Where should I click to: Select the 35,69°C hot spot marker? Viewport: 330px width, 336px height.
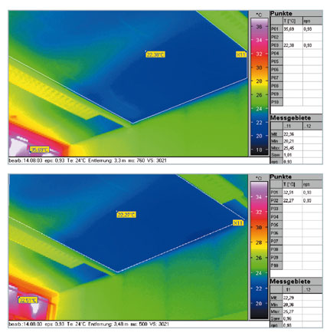click(x=39, y=150)
